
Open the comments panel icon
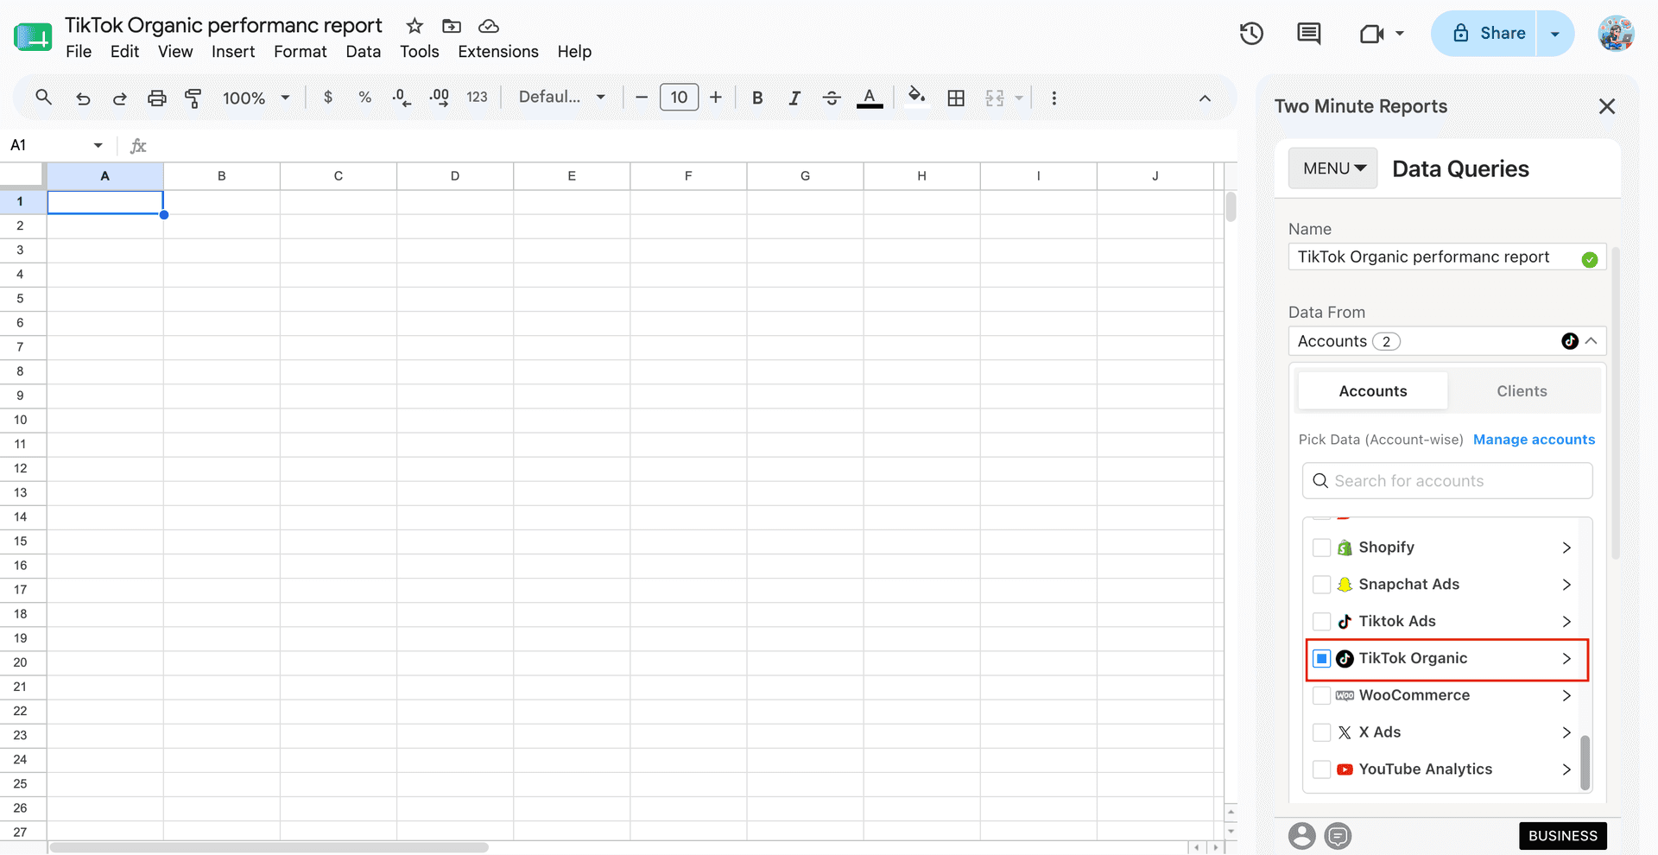click(1309, 34)
